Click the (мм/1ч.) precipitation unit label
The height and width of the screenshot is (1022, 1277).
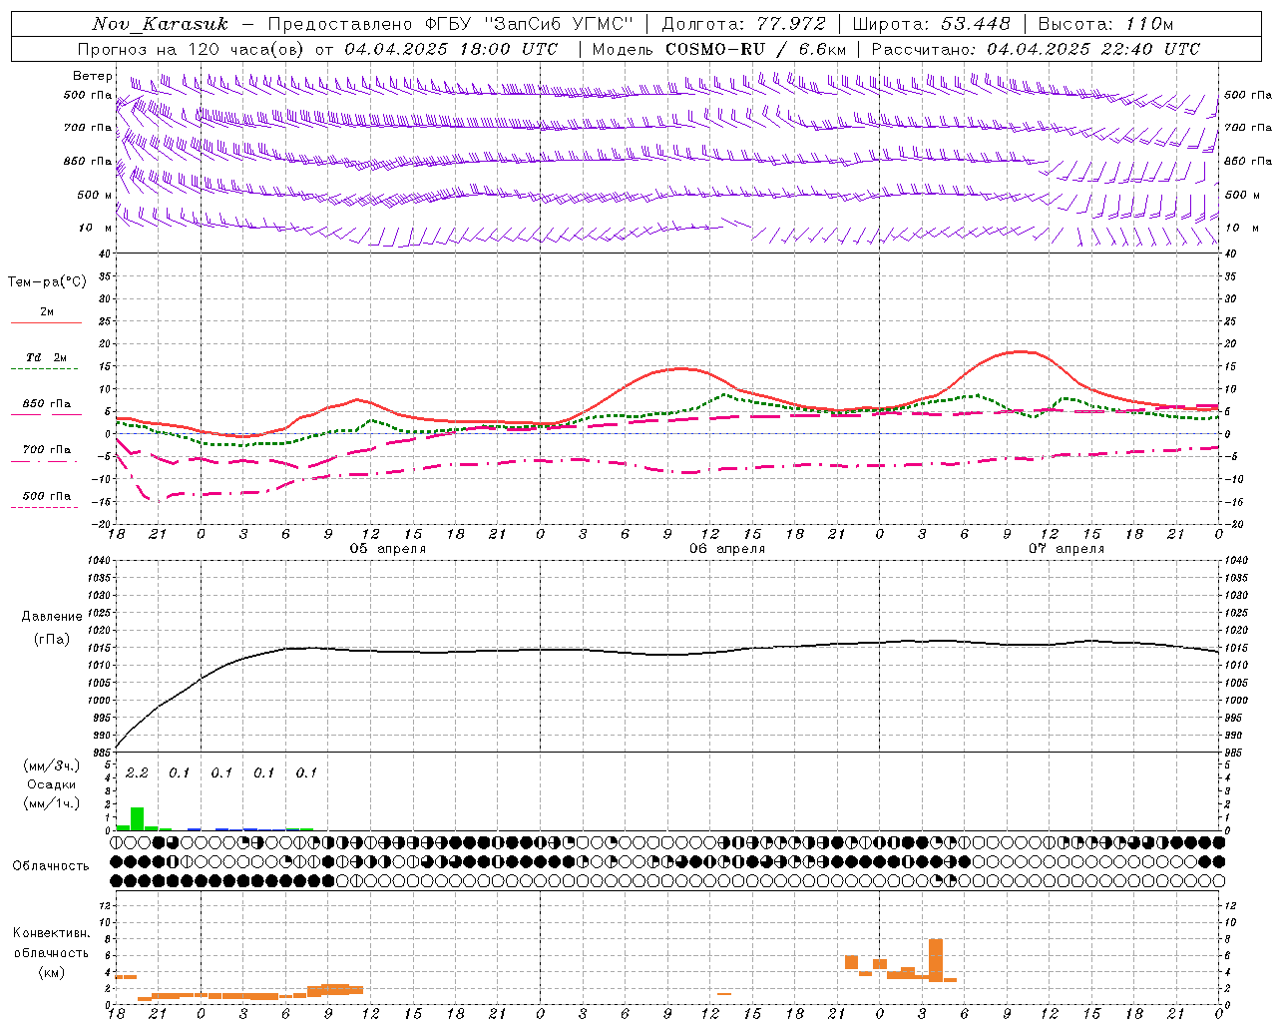[52, 803]
